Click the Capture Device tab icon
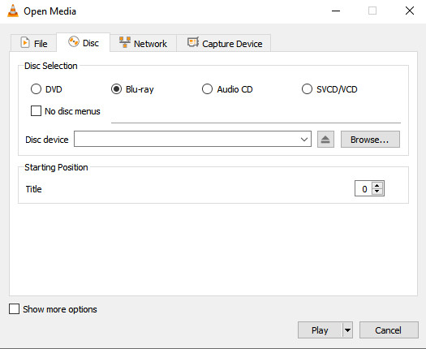 pos(193,42)
